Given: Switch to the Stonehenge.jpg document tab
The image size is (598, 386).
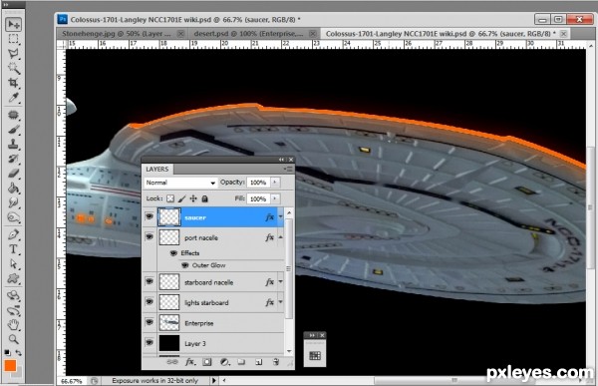Looking at the screenshot, I should (x=117, y=34).
